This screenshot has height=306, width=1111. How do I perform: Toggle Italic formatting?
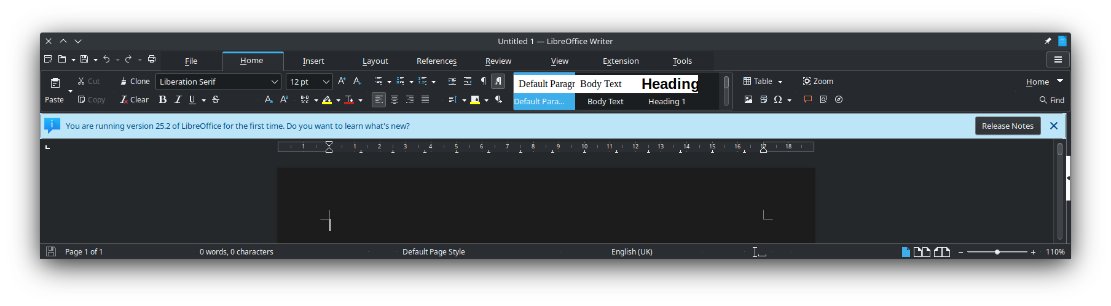coord(178,100)
